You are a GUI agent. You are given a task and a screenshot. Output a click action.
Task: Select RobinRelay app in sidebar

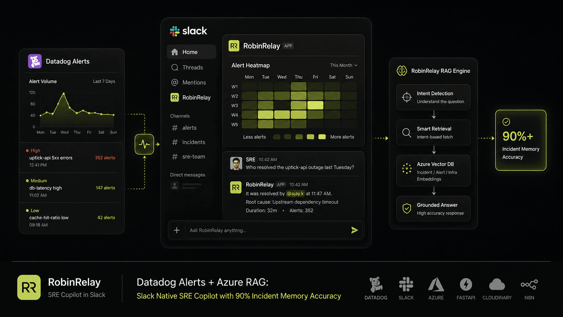tap(191, 97)
